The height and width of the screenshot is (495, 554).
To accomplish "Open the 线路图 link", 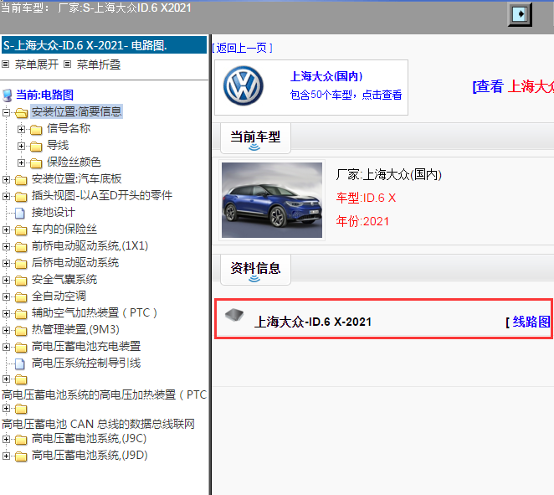I will click(x=531, y=322).
